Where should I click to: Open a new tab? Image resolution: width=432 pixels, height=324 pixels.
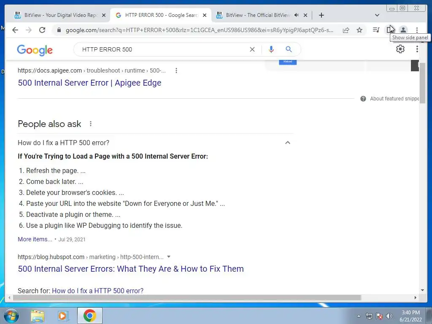coord(321,15)
